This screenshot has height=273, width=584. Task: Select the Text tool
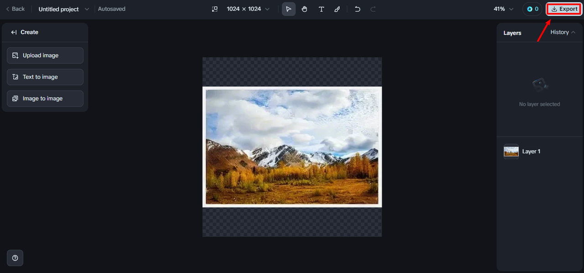coord(321,9)
